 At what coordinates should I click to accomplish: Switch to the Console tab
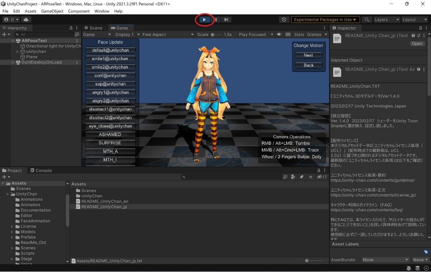pos(41,171)
